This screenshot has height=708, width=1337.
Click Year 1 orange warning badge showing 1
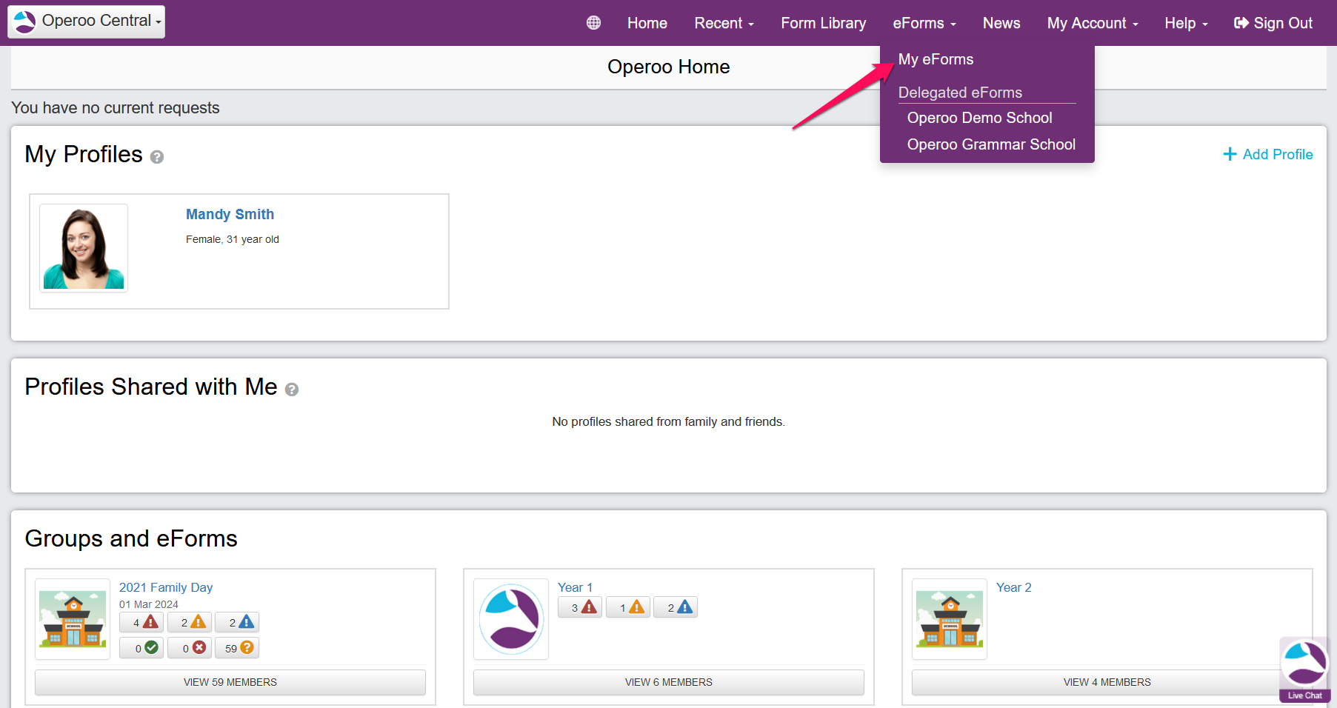point(628,608)
